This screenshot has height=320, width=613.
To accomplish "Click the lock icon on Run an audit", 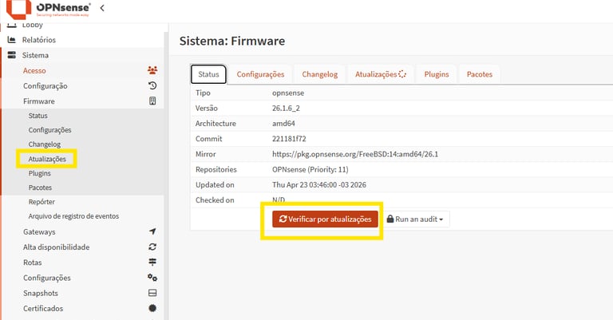I will tap(390, 219).
